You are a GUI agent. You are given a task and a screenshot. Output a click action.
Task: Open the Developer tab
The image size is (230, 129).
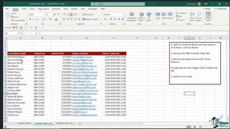pyautogui.click(x=93, y=9)
